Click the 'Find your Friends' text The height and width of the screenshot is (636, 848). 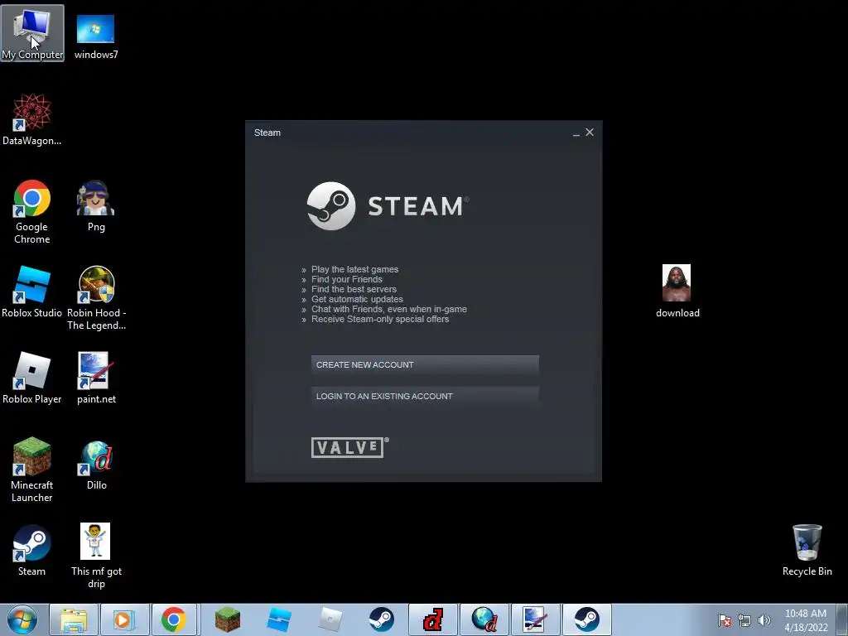[x=347, y=279]
